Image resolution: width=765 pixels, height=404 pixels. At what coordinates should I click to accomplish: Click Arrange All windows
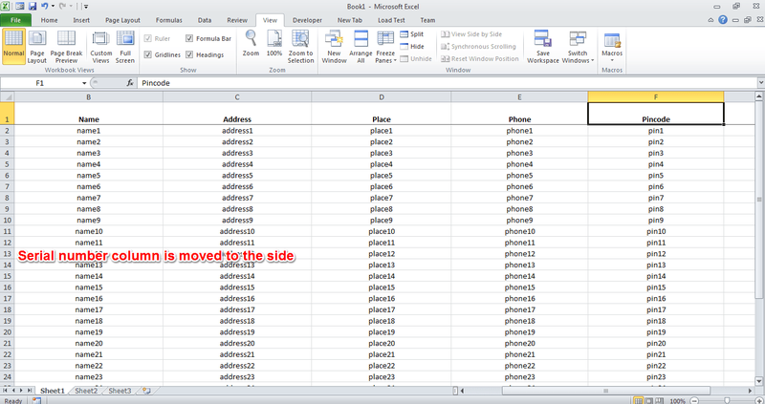click(361, 46)
